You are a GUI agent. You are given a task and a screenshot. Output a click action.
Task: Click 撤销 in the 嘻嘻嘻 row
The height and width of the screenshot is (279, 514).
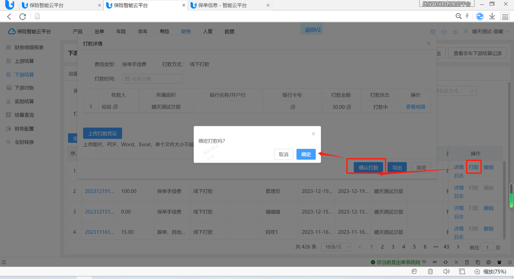tap(488, 208)
